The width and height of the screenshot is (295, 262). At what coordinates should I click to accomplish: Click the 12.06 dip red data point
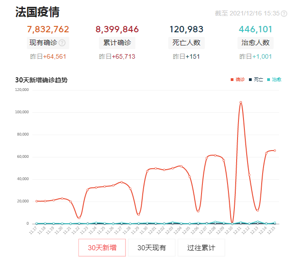click(x=198, y=211)
